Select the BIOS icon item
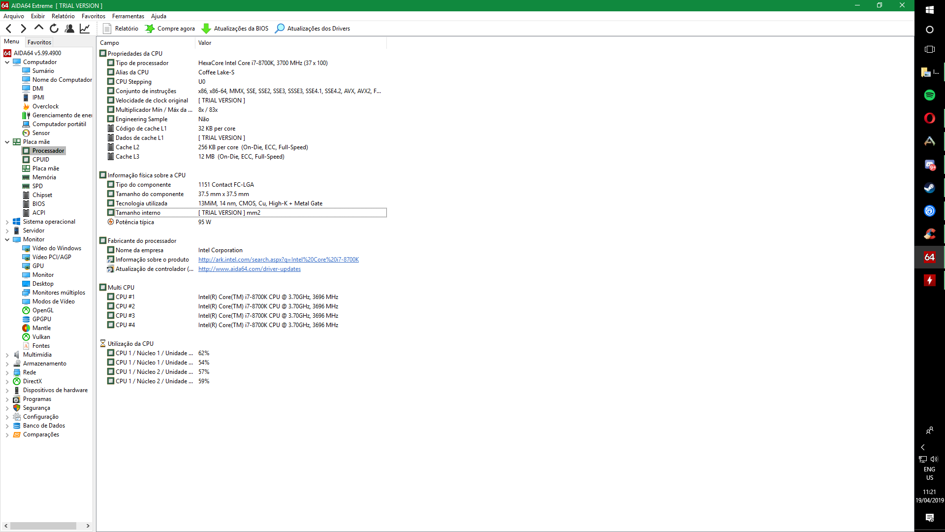 click(26, 204)
